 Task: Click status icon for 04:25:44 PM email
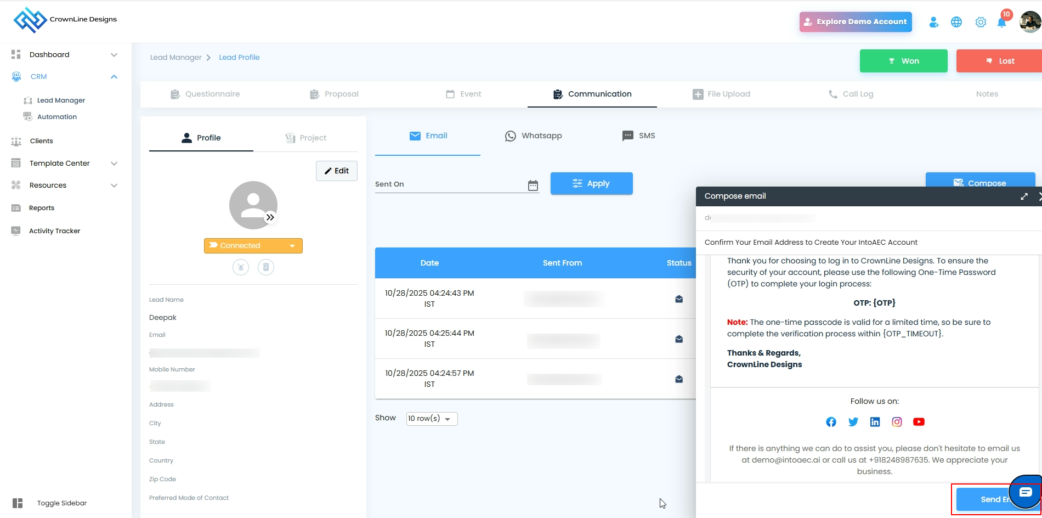(679, 339)
